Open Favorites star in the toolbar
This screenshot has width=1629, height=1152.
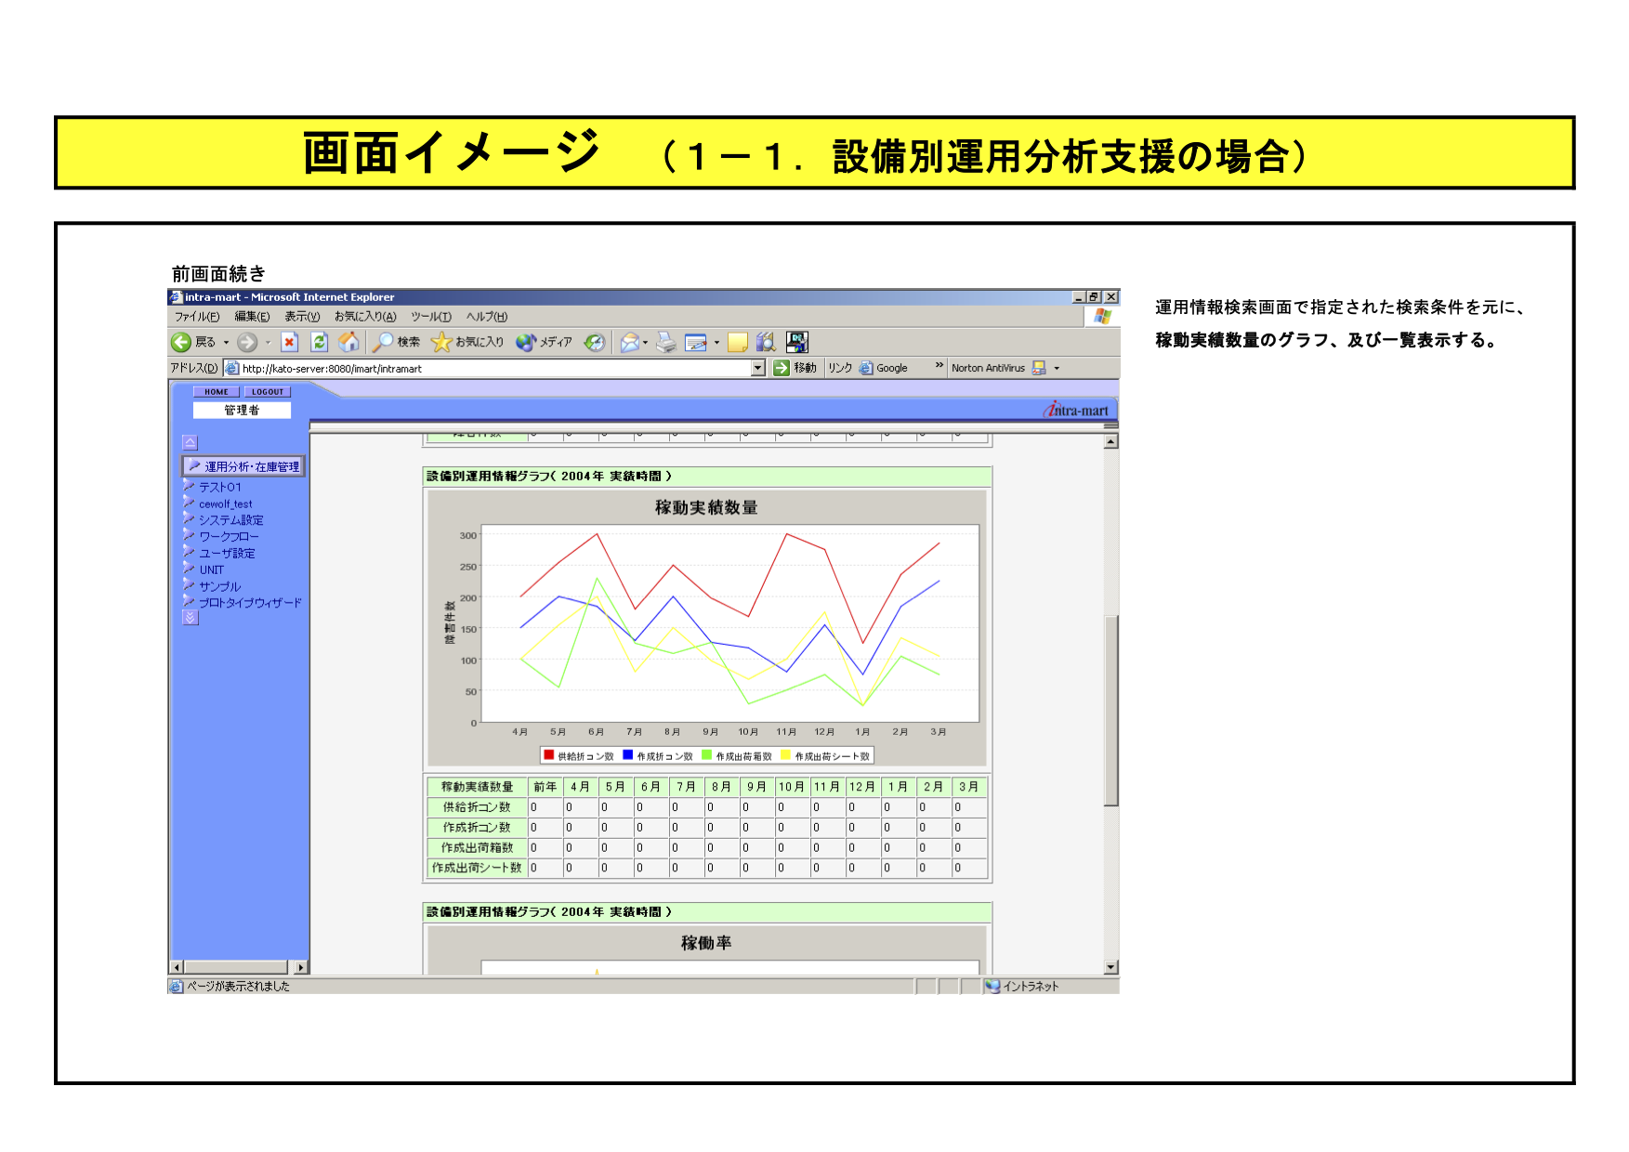point(441,343)
